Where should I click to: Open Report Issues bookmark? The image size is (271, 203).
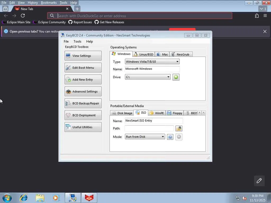(x=80, y=22)
